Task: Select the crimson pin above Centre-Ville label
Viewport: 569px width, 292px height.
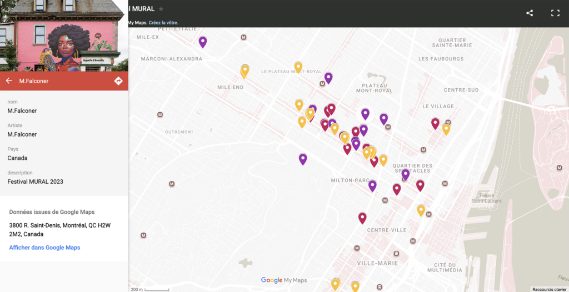Action: click(362, 218)
